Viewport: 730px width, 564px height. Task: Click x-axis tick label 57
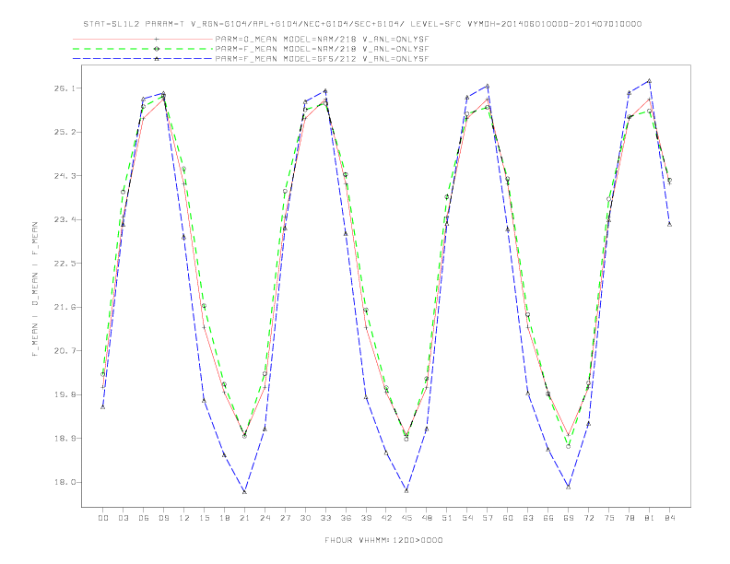pos(488,518)
